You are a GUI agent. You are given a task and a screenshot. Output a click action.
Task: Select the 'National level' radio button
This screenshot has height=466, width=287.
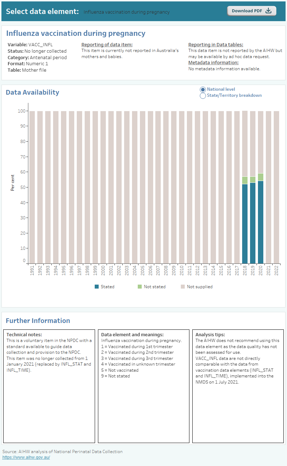pos(202,89)
